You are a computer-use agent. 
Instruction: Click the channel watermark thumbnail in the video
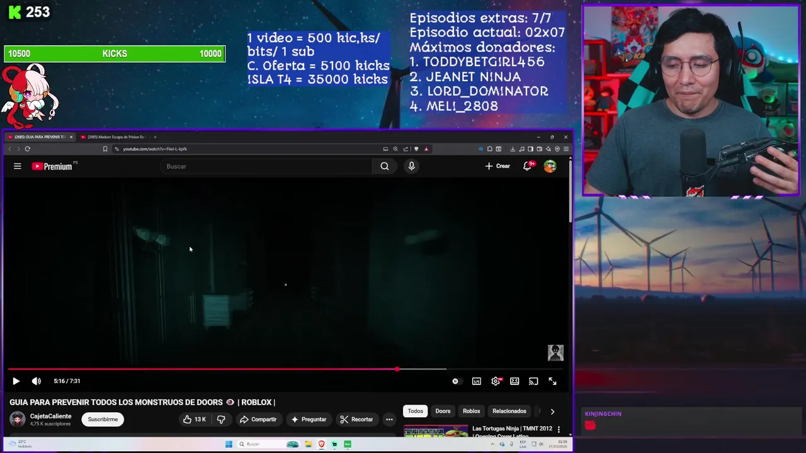tap(555, 352)
